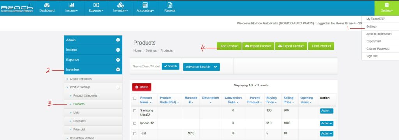
Task: Expand Expense sidebar plus icon
Action: click(x=118, y=60)
